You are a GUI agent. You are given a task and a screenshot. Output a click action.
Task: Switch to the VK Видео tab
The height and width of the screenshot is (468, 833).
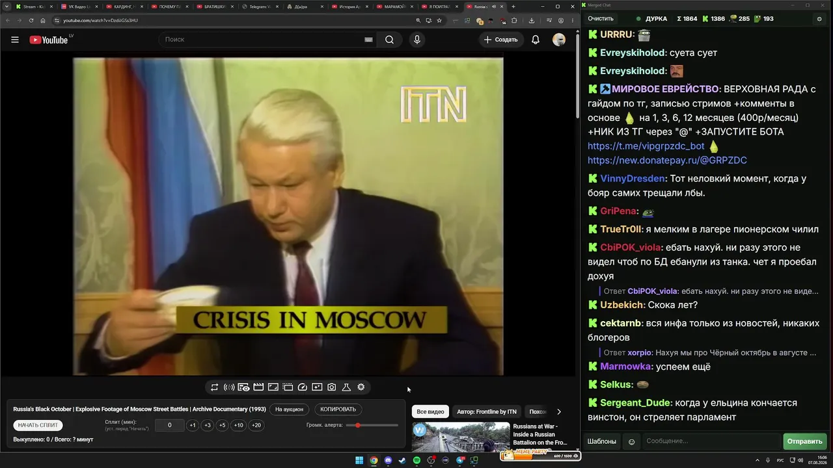click(79, 6)
